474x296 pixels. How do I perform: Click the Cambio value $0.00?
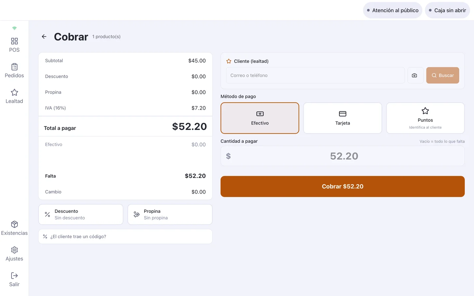click(x=198, y=192)
